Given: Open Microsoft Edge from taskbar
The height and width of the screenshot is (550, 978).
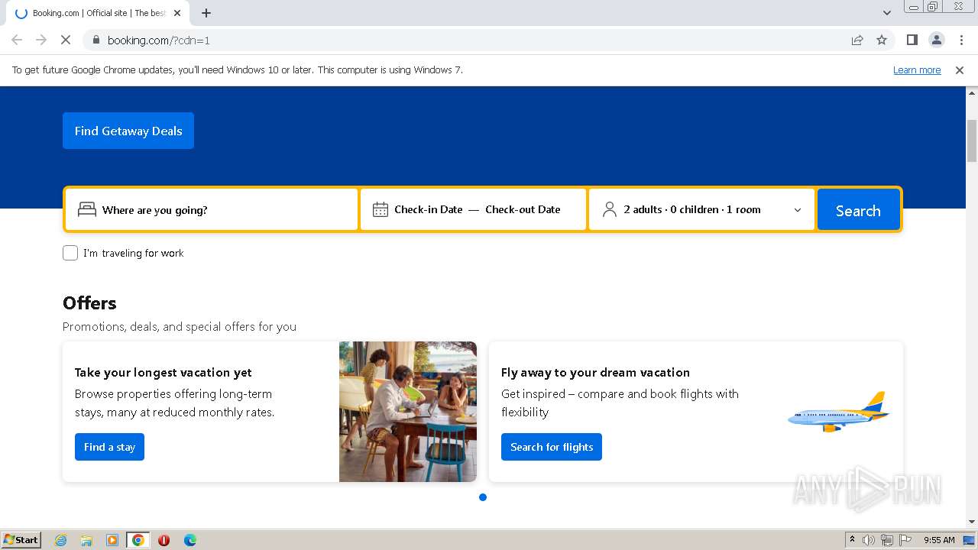Looking at the screenshot, I should (x=190, y=540).
